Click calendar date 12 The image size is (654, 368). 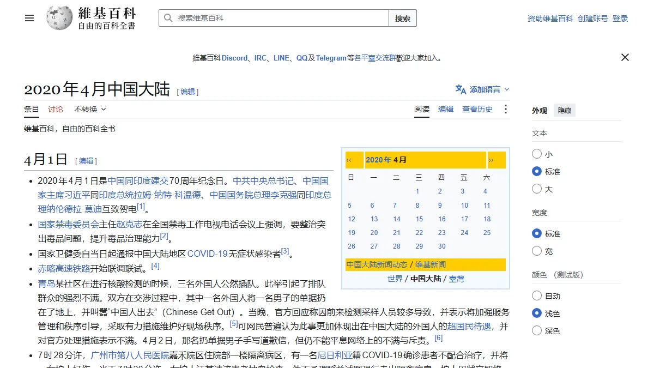352,219
